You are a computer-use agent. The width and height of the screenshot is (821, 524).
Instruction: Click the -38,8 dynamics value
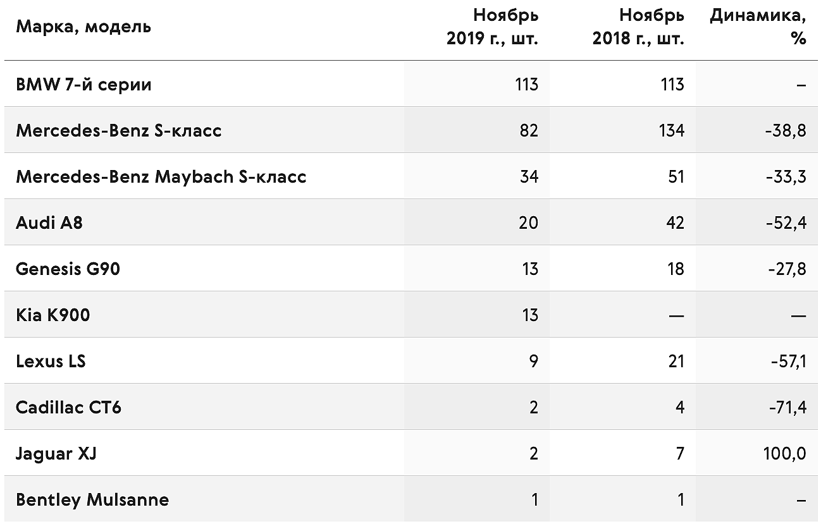[786, 131]
